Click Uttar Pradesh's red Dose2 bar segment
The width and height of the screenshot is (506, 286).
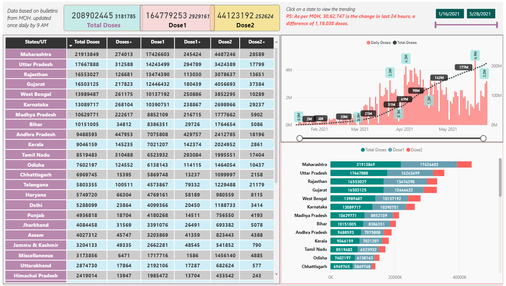pos(439,173)
